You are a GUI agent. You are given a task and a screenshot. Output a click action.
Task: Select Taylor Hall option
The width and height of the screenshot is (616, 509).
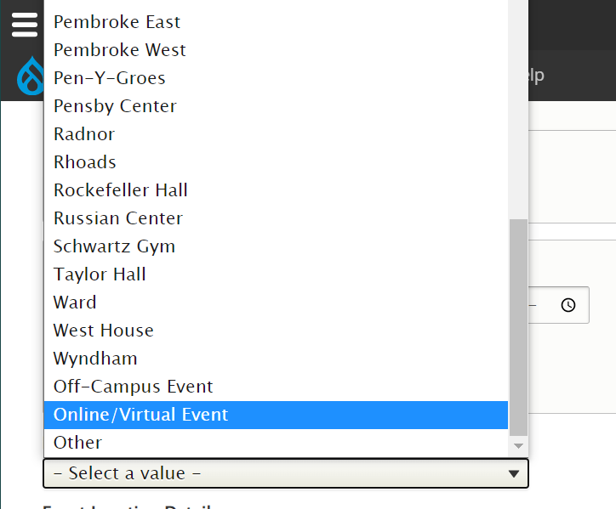(x=100, y=274)
